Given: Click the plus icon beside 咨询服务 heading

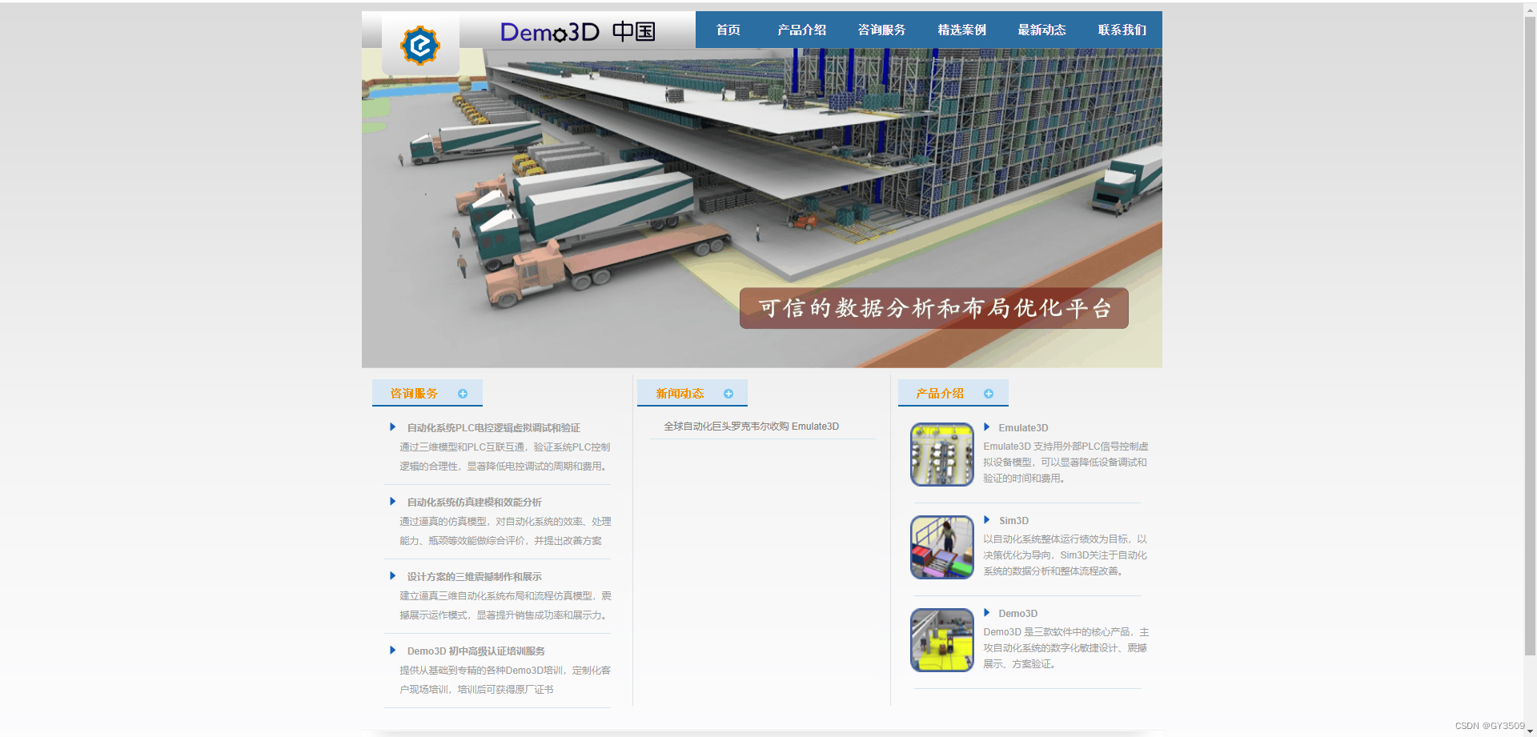Looking at the screenshot, I should pos(463,394).
